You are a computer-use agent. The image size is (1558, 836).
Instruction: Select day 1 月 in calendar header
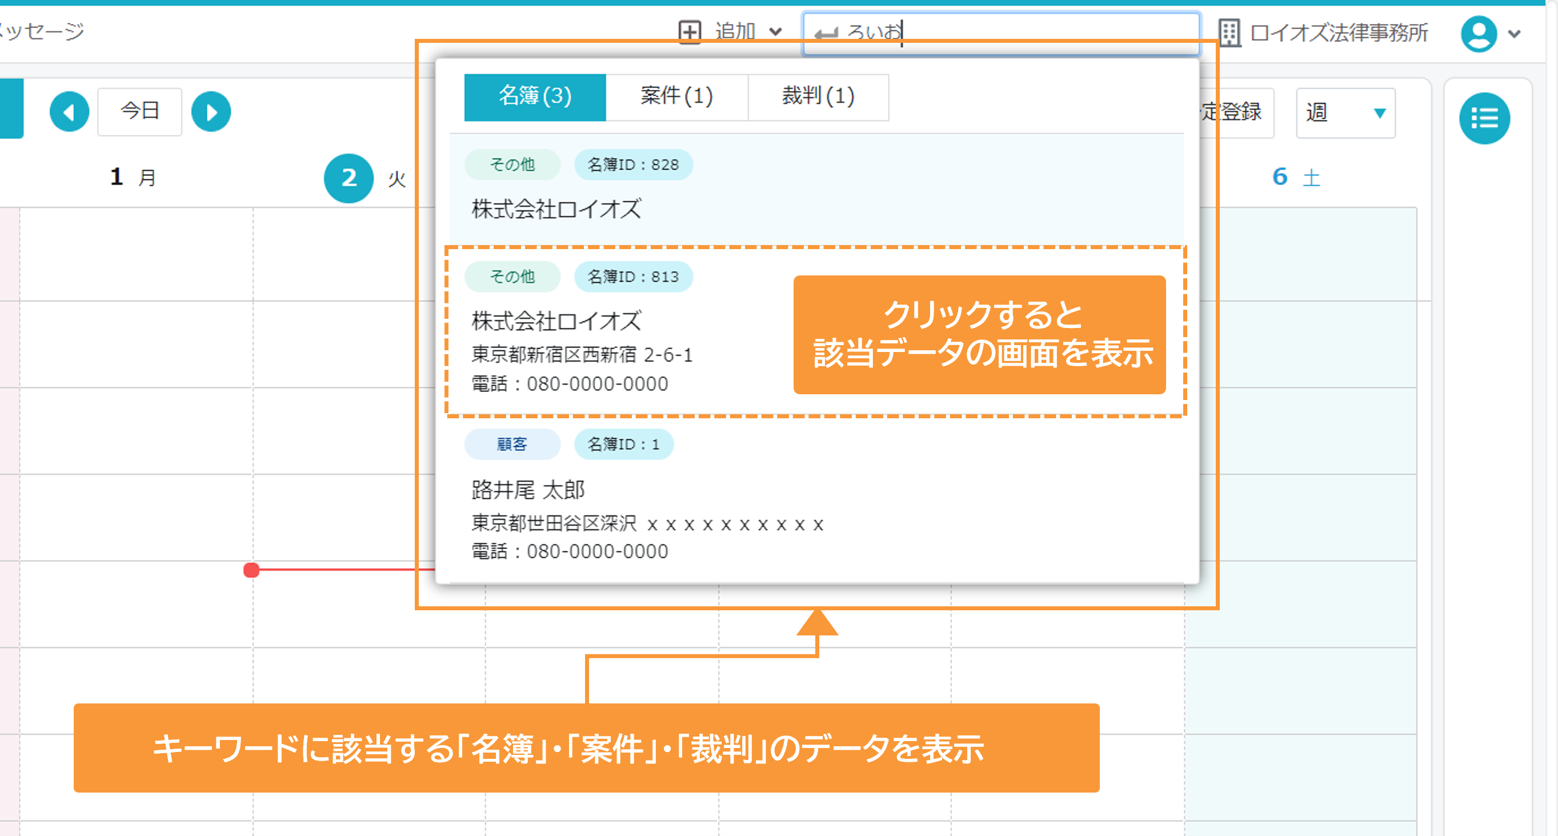coord(133,177)
